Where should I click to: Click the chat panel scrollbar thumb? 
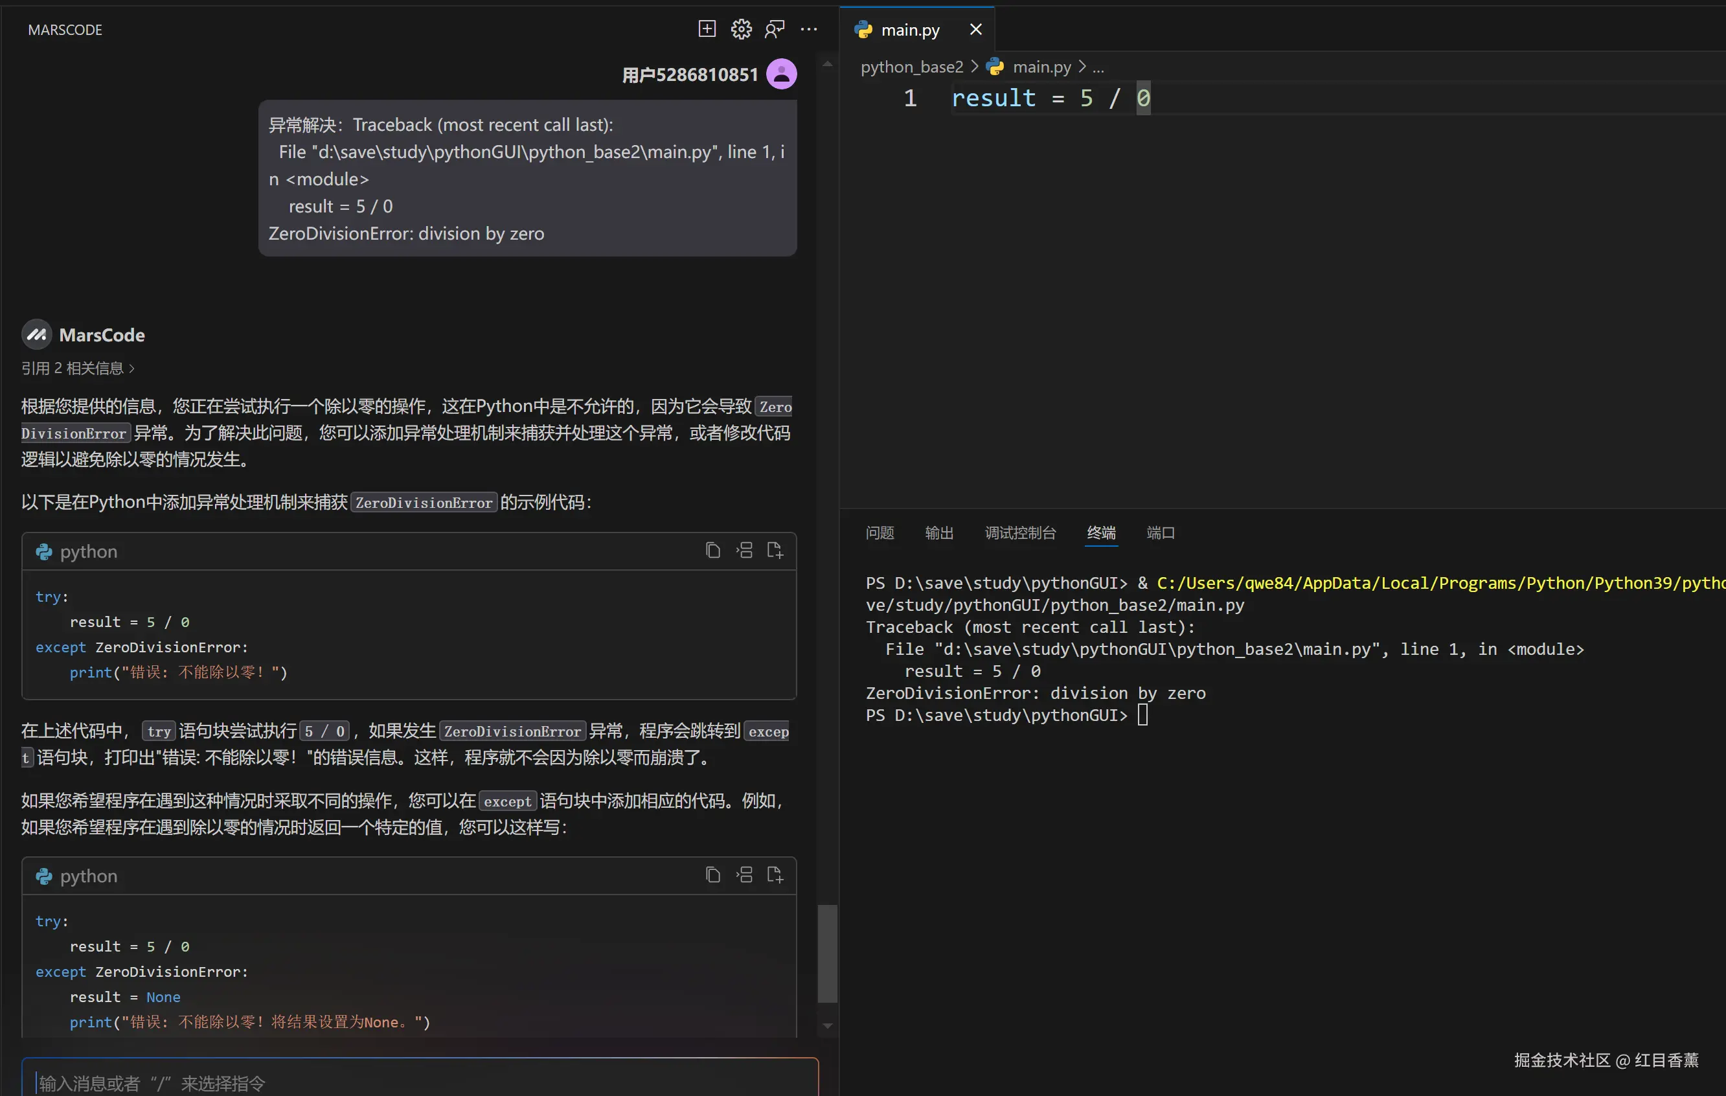(827, 953)
